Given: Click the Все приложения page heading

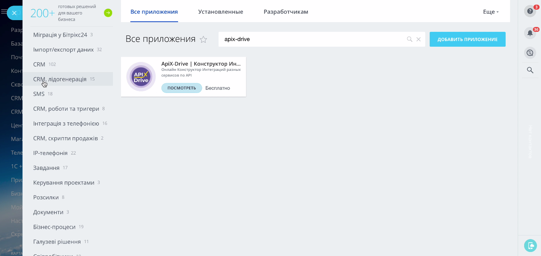Looking at the screenshot, I should click(160, 39).
